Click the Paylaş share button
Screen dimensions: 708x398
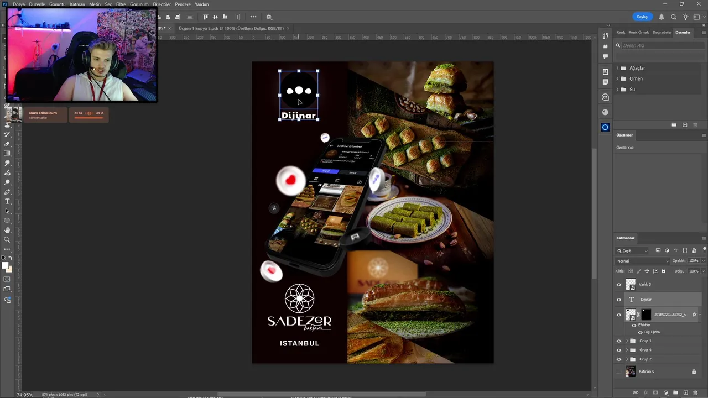pyautogui.click(x=642, y=17)
